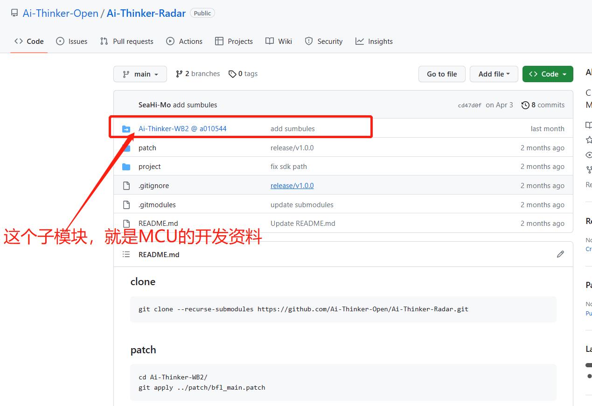This screenshot has height=406, width=592.
Task: Open the README table of contents icon
Action: pos(126,254)
